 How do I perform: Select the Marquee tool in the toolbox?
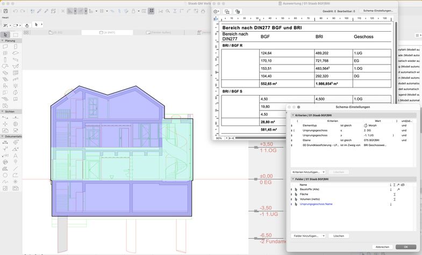pos(15,35)
